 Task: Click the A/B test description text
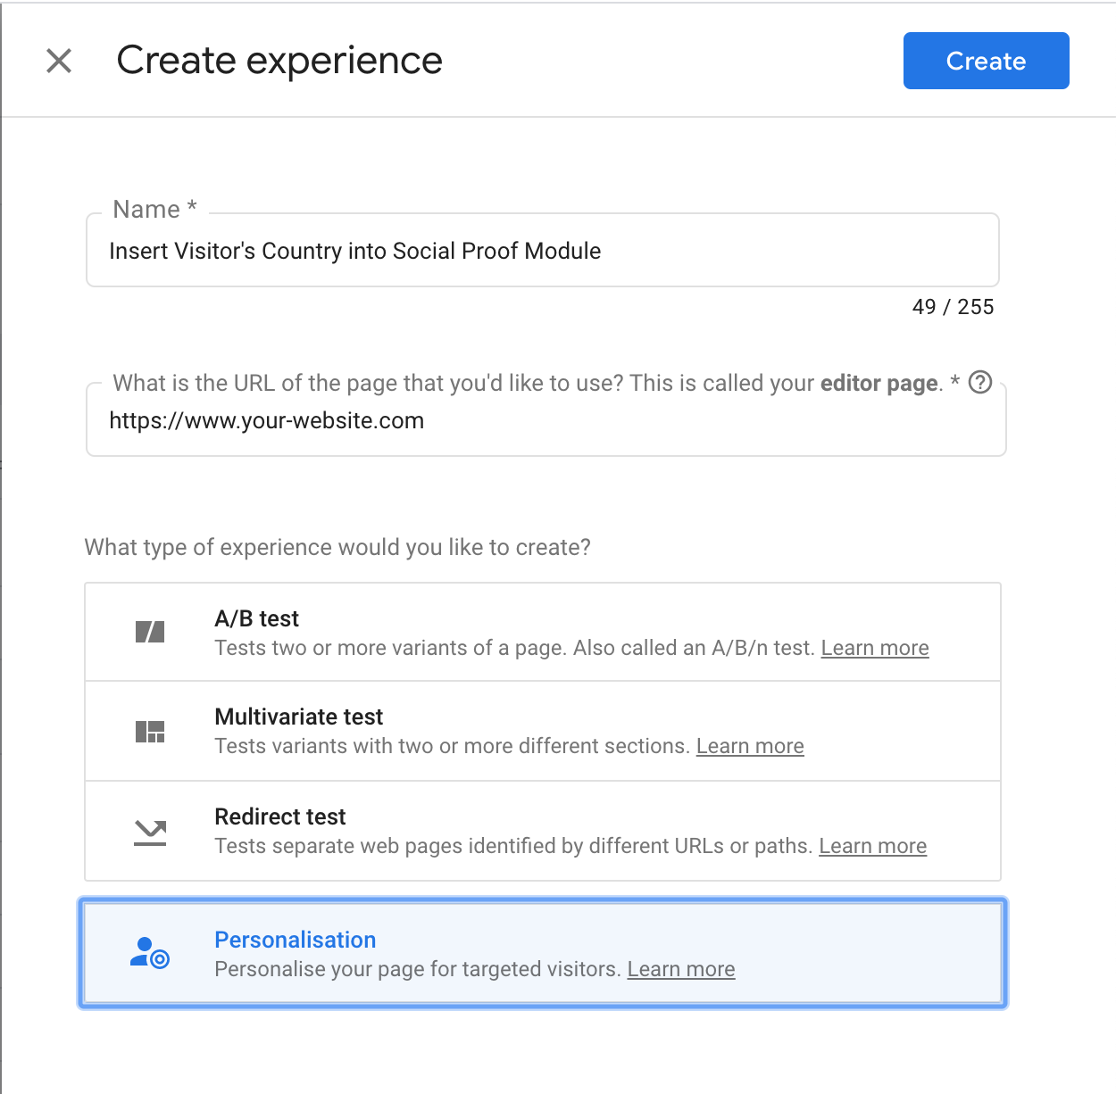click(x=514, y=648)
